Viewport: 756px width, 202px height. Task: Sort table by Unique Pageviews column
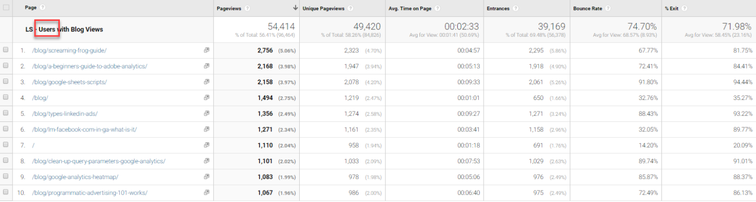point(324,8)
